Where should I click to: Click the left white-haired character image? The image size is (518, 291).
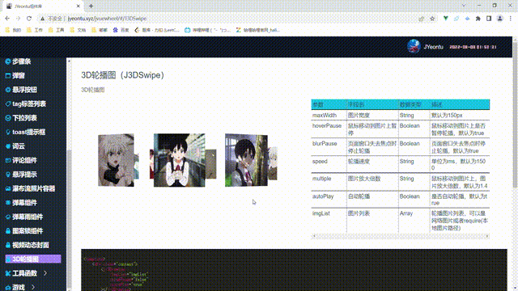117,160
